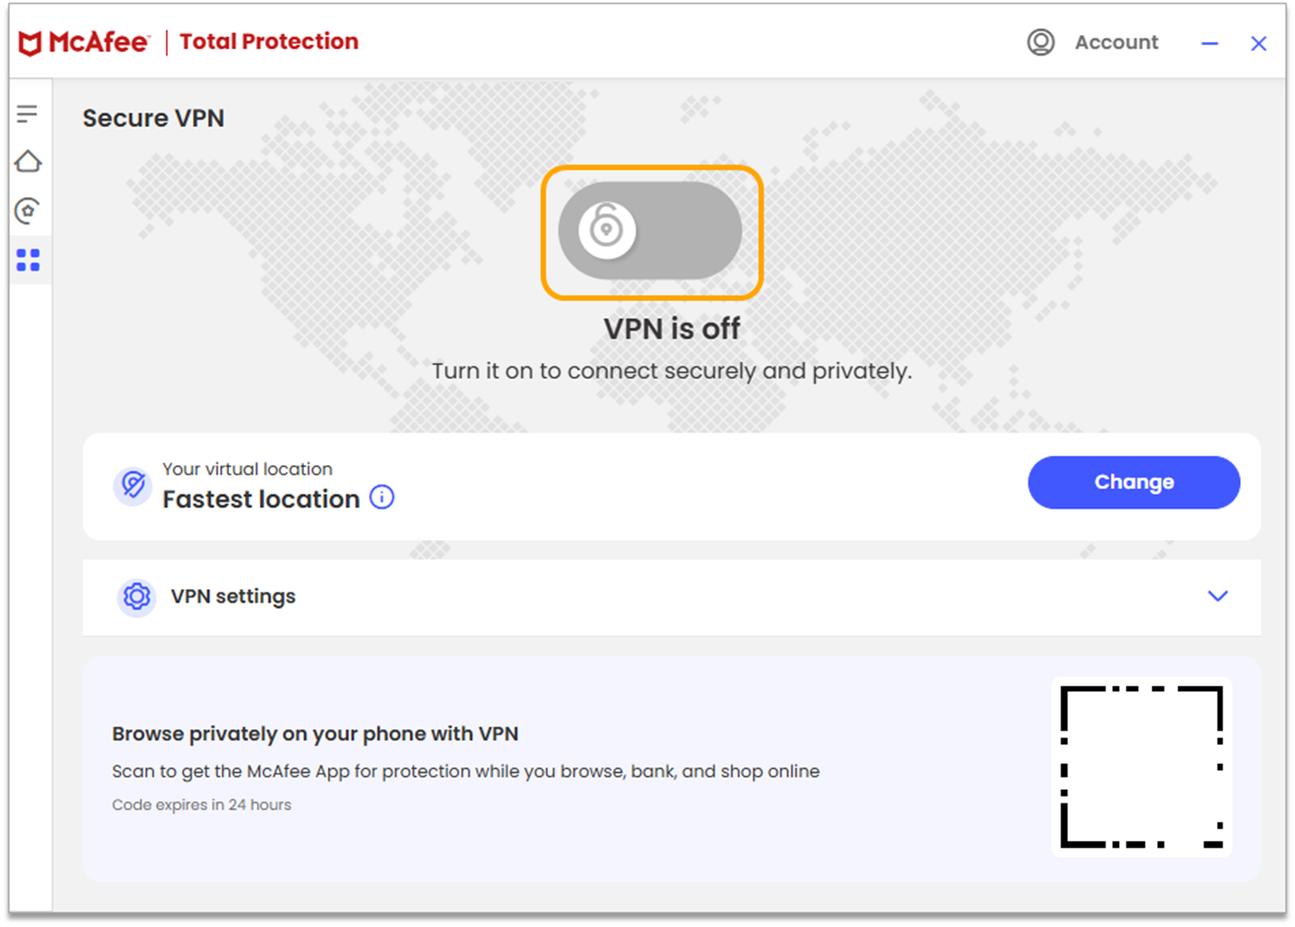1295x927 pixels.
Task: Click the Change location button
Action: click(1133, 482)
